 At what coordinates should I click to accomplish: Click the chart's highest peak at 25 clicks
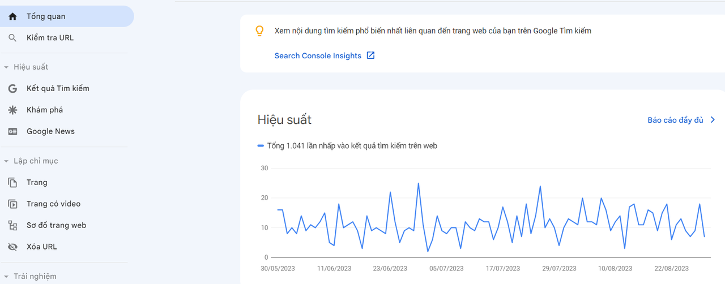(x=418, y=183)
